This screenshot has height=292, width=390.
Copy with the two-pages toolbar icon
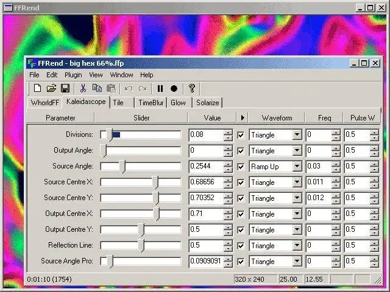97,88
